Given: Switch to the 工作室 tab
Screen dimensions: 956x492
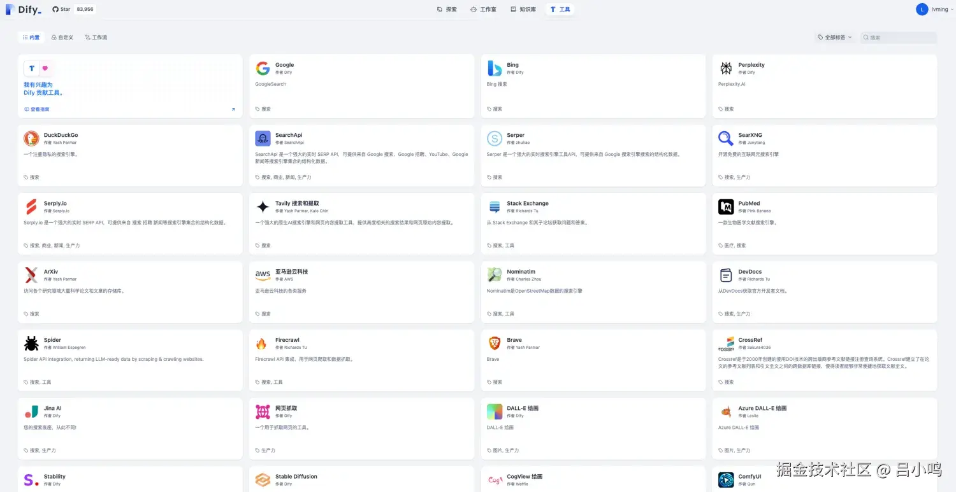Looking at the screenshot, I should [x=483, y=10].
